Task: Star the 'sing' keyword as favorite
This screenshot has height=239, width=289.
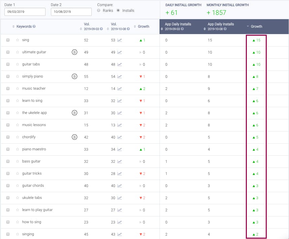Action: (18, 40)
